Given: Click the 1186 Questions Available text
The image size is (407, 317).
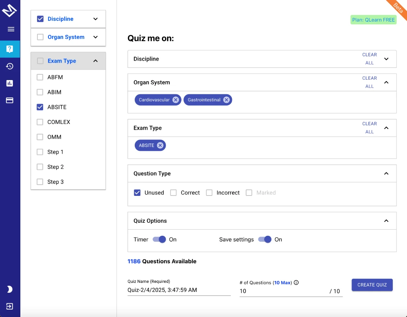Looking at the screenshot, I should (162, 261).
